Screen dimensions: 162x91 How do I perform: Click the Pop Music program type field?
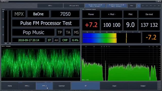[x=33, y=32]
